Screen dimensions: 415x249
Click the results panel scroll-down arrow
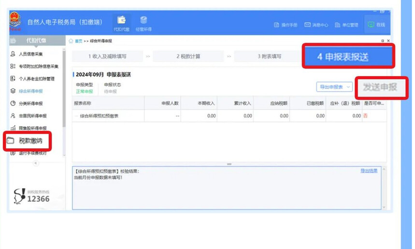[384, 207]
